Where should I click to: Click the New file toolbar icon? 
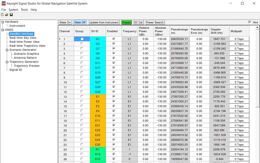coord(2,15)
